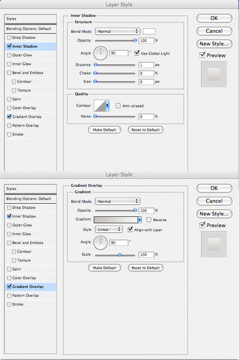
Task: Click the Inner Shadow Opacity value field
Action: click(146, 41)
